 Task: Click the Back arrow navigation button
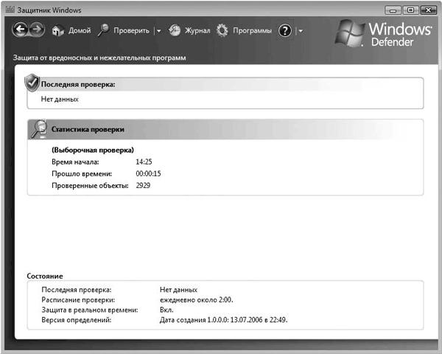tap(21, 30)
